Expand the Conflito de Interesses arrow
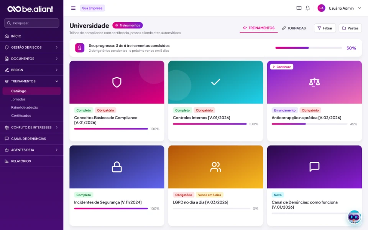Viewport: 368px width, 230px height. click(57, 127)
